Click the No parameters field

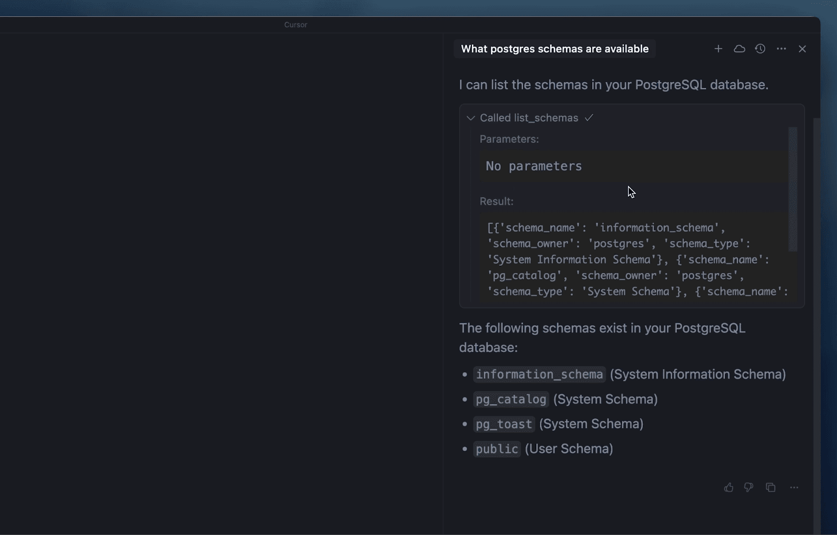point(533,166)
